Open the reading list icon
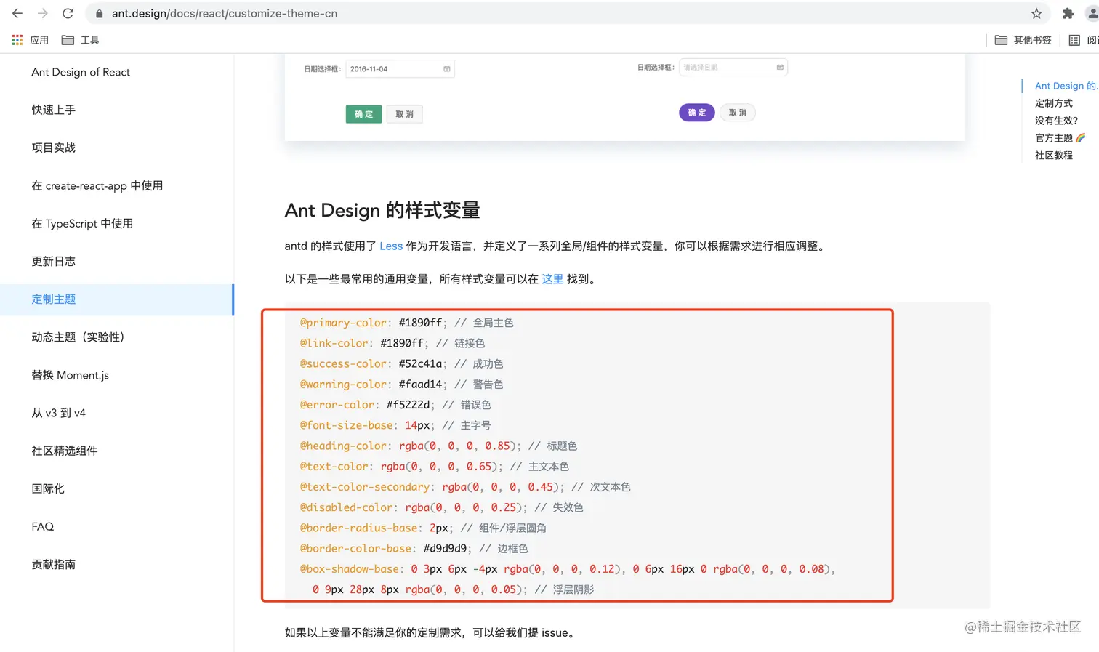Viewport: 1099px width, 652px height. point(1074,40)
